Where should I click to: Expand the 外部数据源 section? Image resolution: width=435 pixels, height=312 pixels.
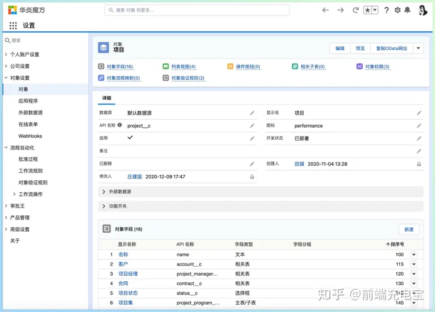pyautogui.click(x=104, y=192)
